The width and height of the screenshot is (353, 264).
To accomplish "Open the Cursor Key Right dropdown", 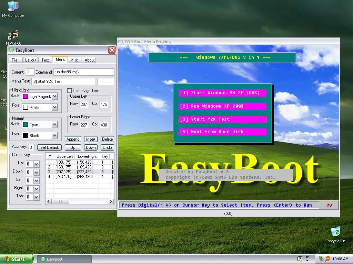I will tap(36, 189).
